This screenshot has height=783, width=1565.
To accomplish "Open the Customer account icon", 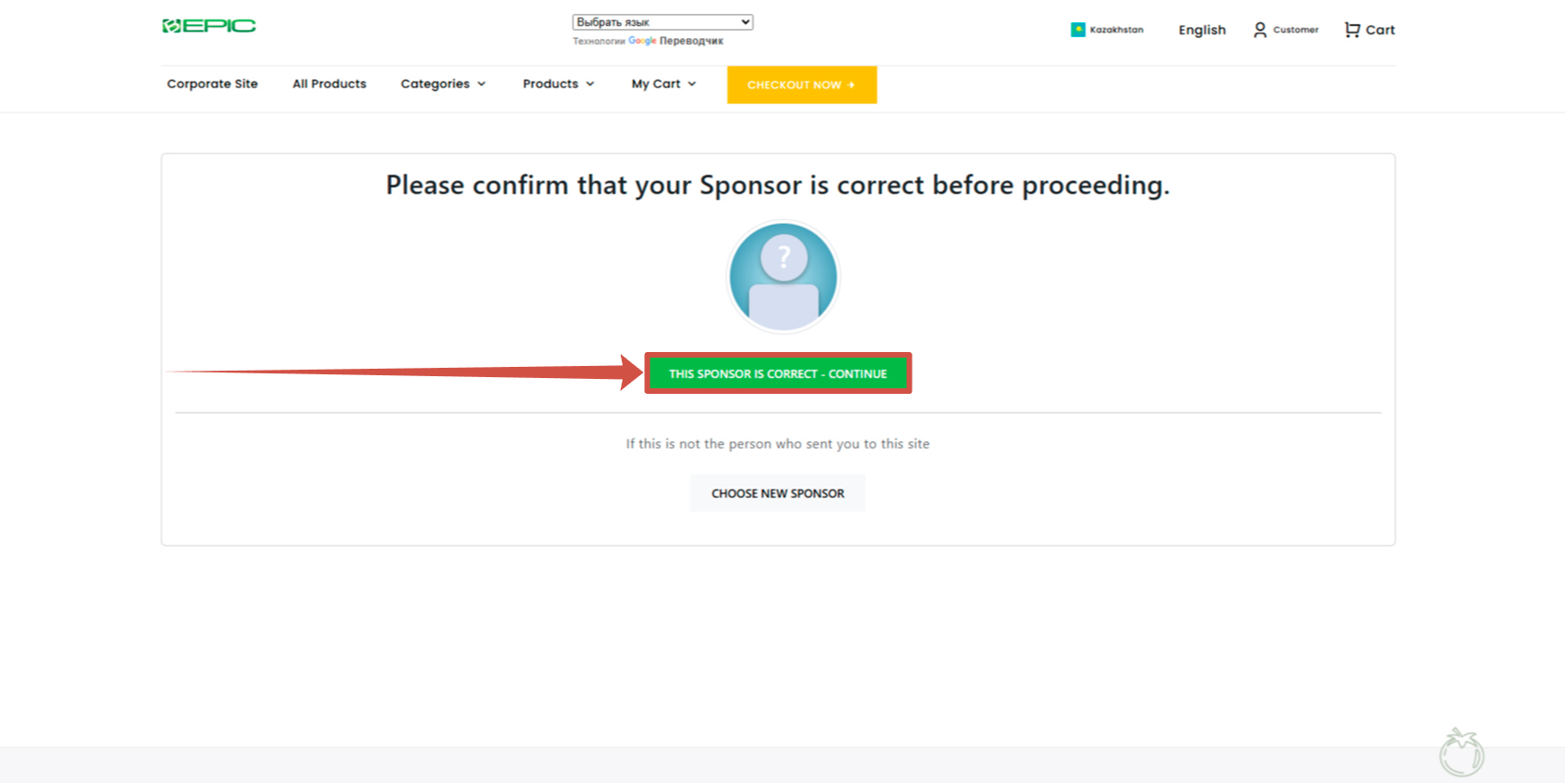I will pyautogui.click(x=1260, y=30).
